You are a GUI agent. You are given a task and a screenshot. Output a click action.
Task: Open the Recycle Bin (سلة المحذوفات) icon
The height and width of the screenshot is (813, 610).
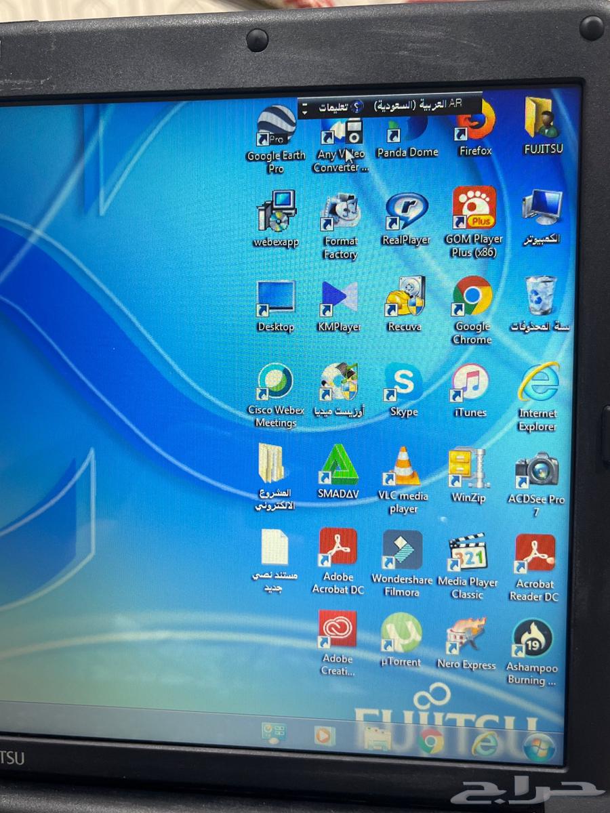[x=540, y=304]
